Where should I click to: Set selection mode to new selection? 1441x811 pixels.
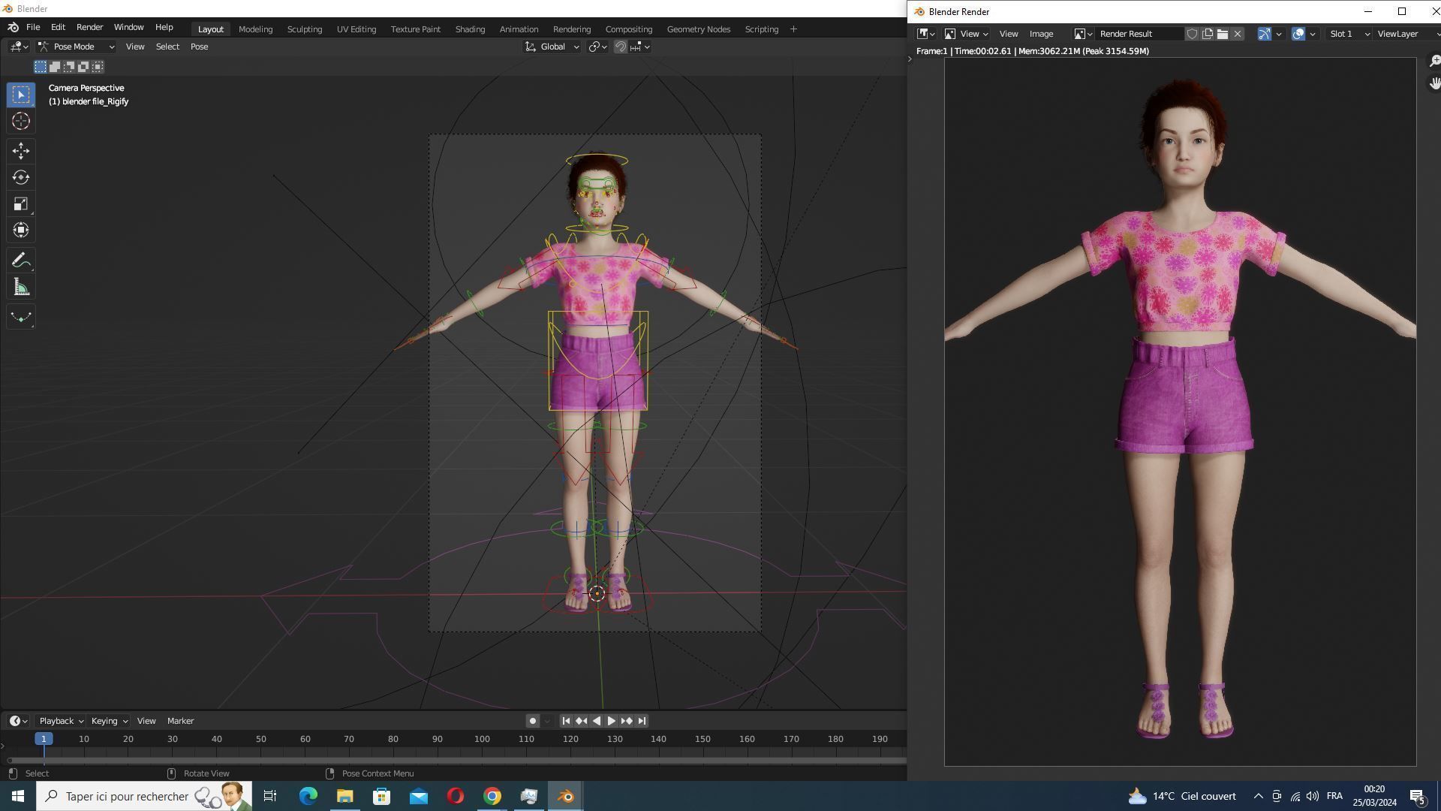41,67
